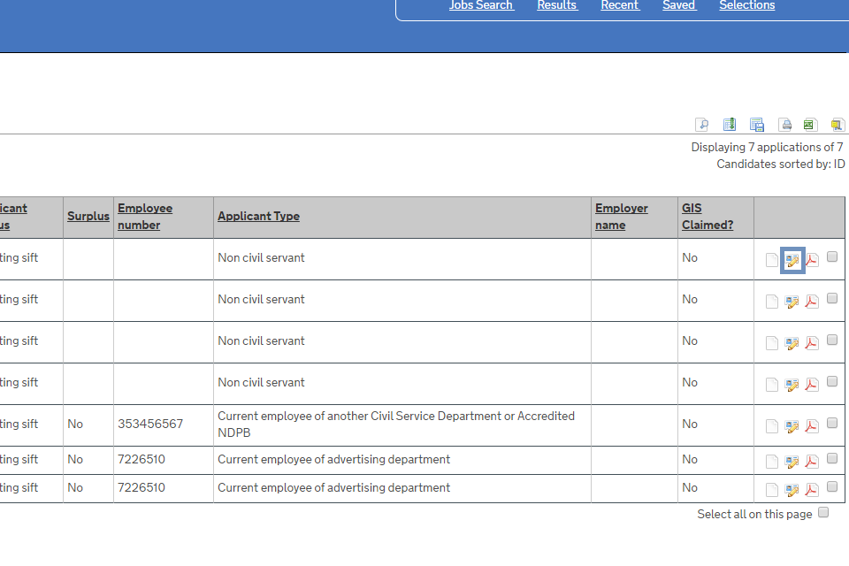The image size is (849, 566).
Task: Open PDF icon in the third row
Action: [812, 343]
